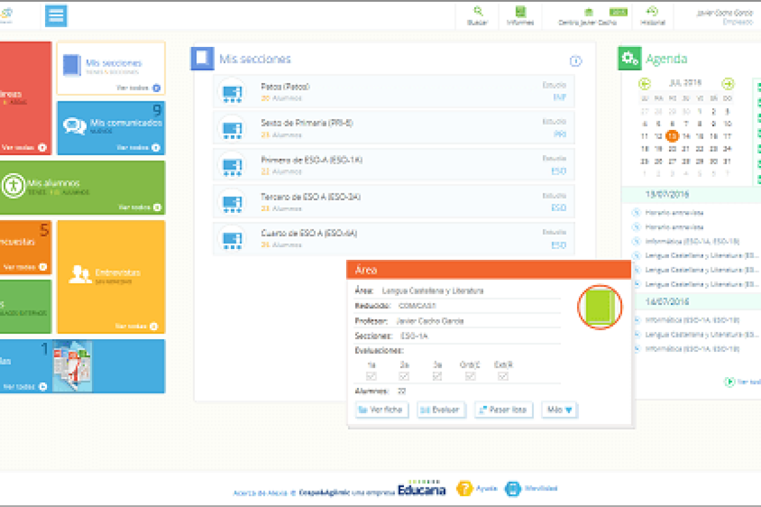Viewport: 761px width, 507px height.
Task: Click the info icon in Mis secciones
Action: (576, 61)
